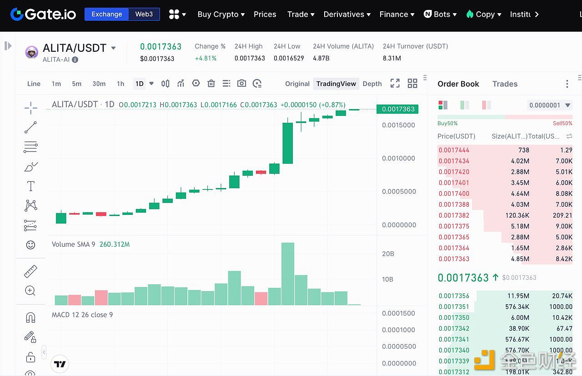Open order book three-dot options menu

coord(567,84)
